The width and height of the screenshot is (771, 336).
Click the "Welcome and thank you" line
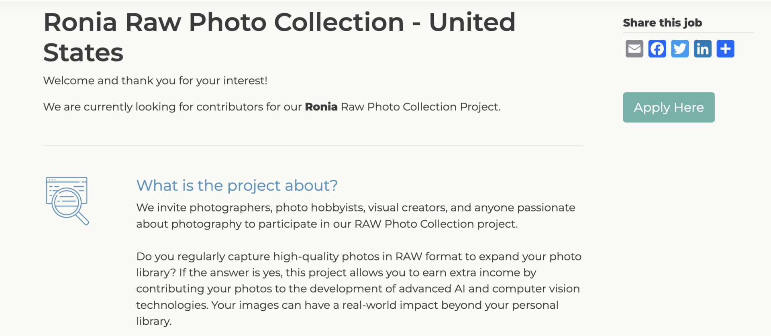pos(155,81)
